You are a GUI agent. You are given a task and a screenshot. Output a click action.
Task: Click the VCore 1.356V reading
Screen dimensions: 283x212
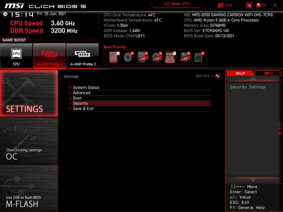tap(116, 25)
